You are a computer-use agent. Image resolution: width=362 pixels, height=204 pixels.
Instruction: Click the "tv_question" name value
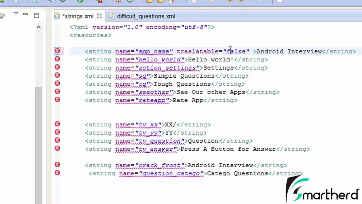(x=160, y=141)
